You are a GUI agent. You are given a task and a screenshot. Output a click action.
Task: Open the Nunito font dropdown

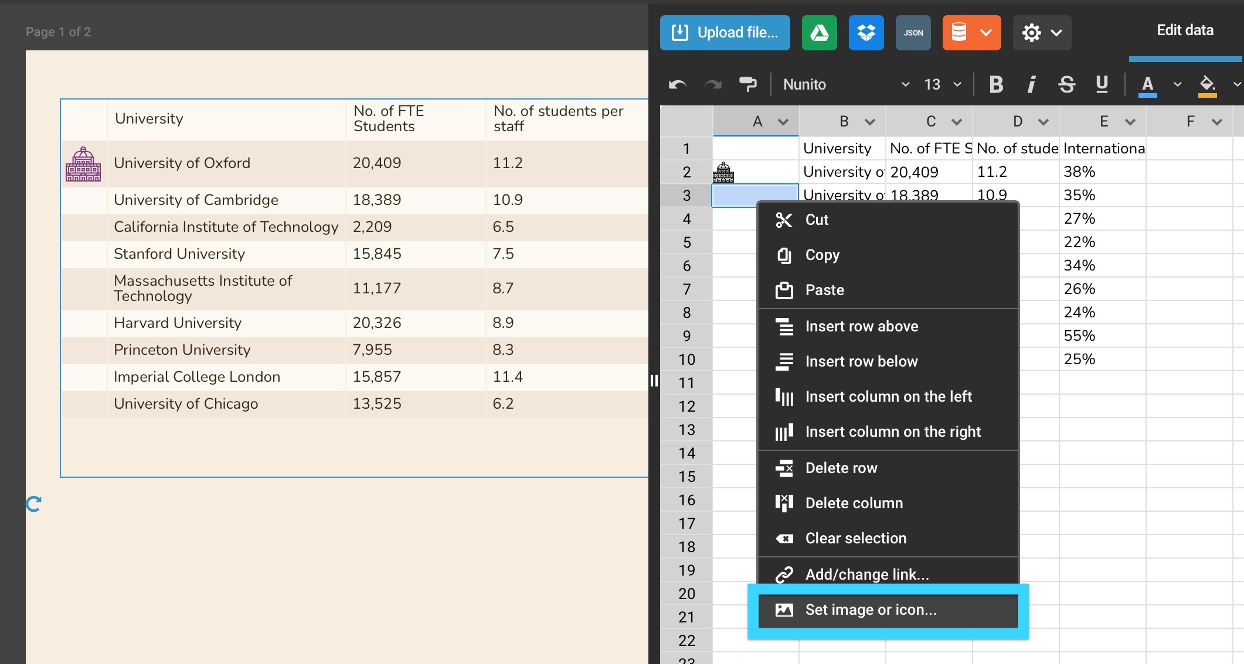[845, 85]
